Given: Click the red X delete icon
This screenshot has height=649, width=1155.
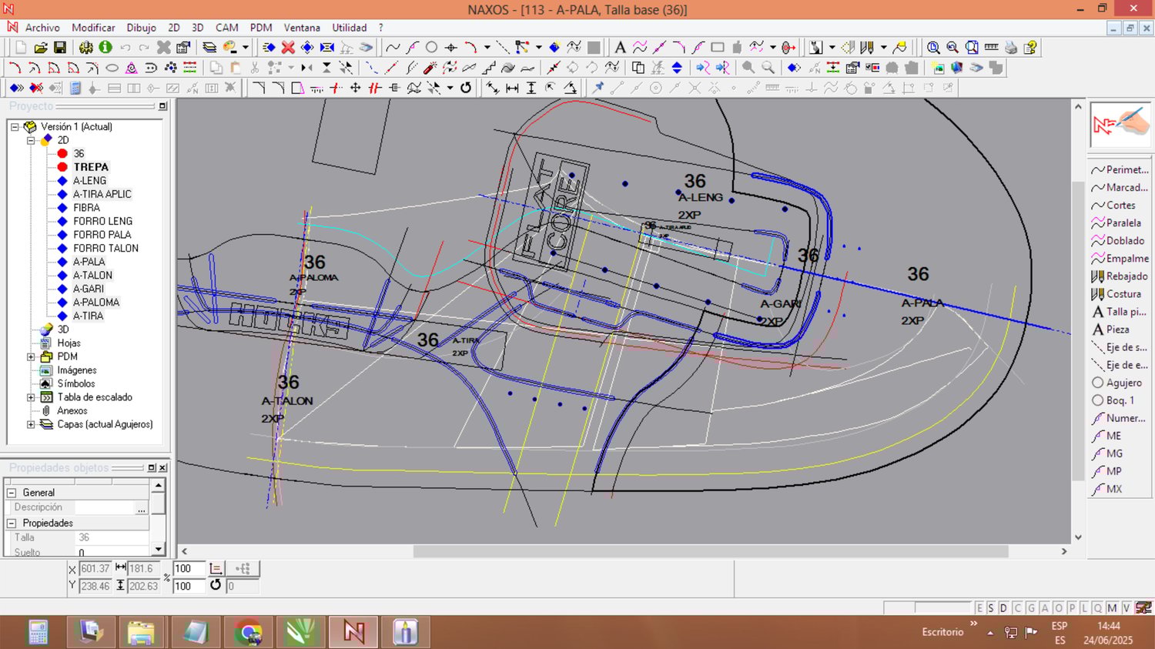Looking at the screenshot, I should [x=288, y=48].
